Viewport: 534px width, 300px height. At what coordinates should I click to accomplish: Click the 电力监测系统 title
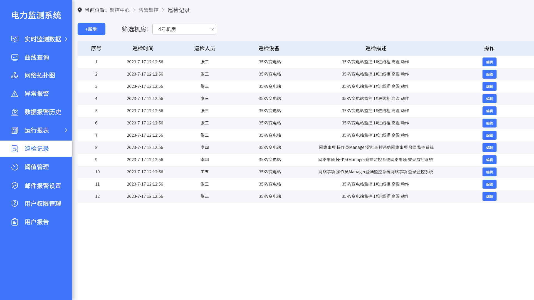coord(36,16)
